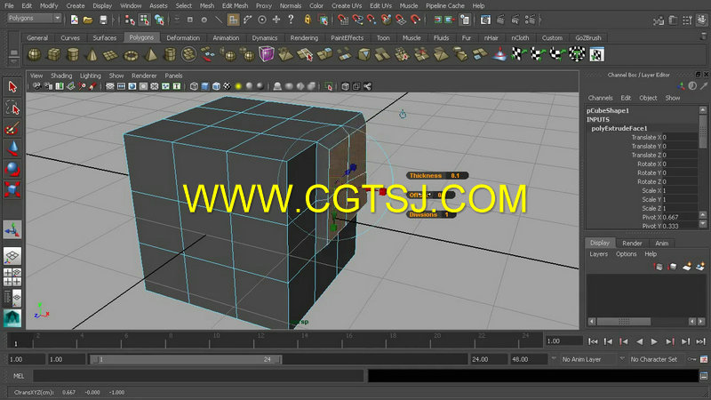The image size is (711, 400).
Task: Select the Lasso Tool in toolbox
Action: pos(12,108)
